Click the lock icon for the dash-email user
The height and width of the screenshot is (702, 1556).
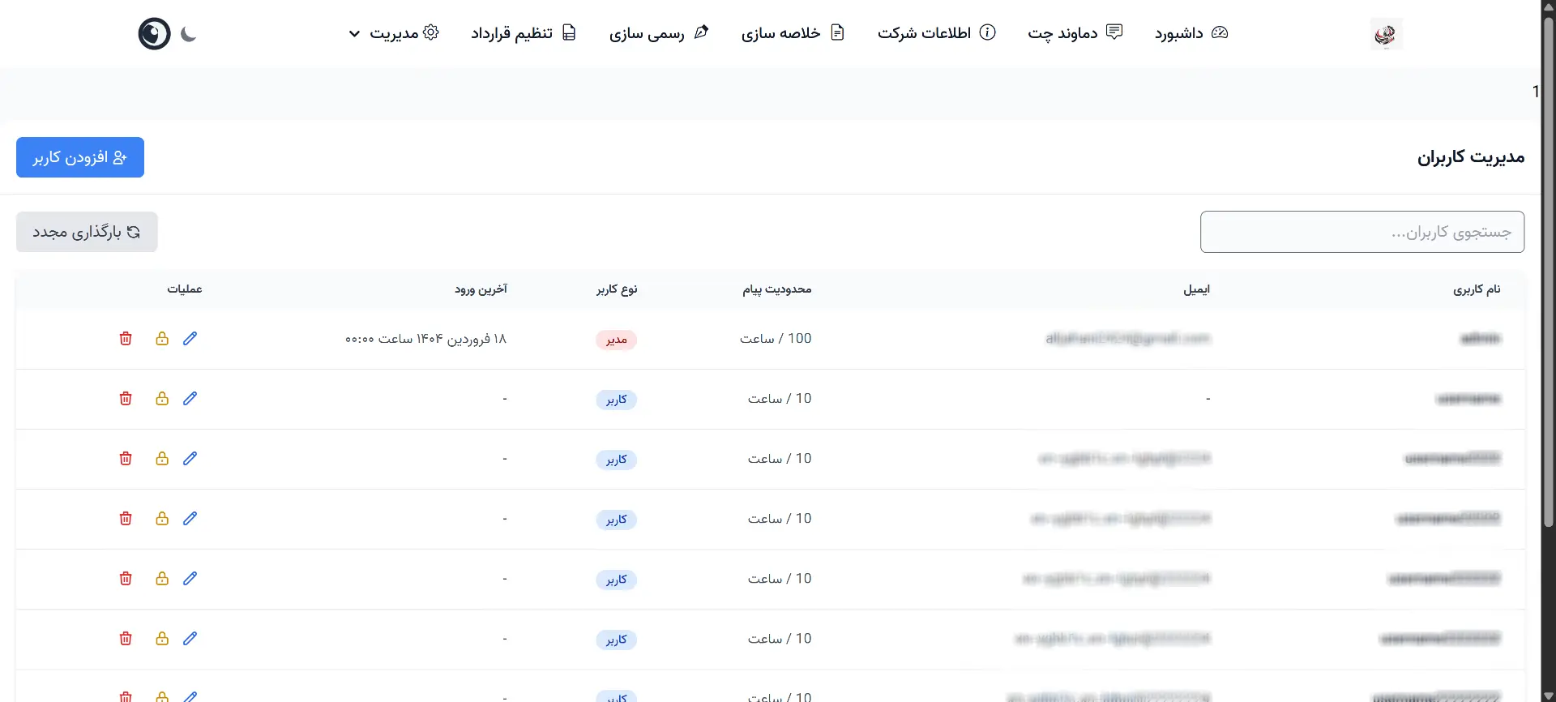click(x=162, y=398)
